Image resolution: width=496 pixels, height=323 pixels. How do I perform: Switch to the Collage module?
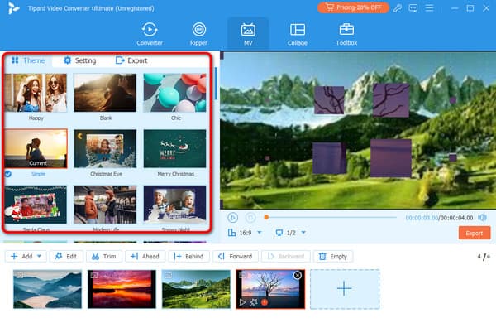click(298, 34)
